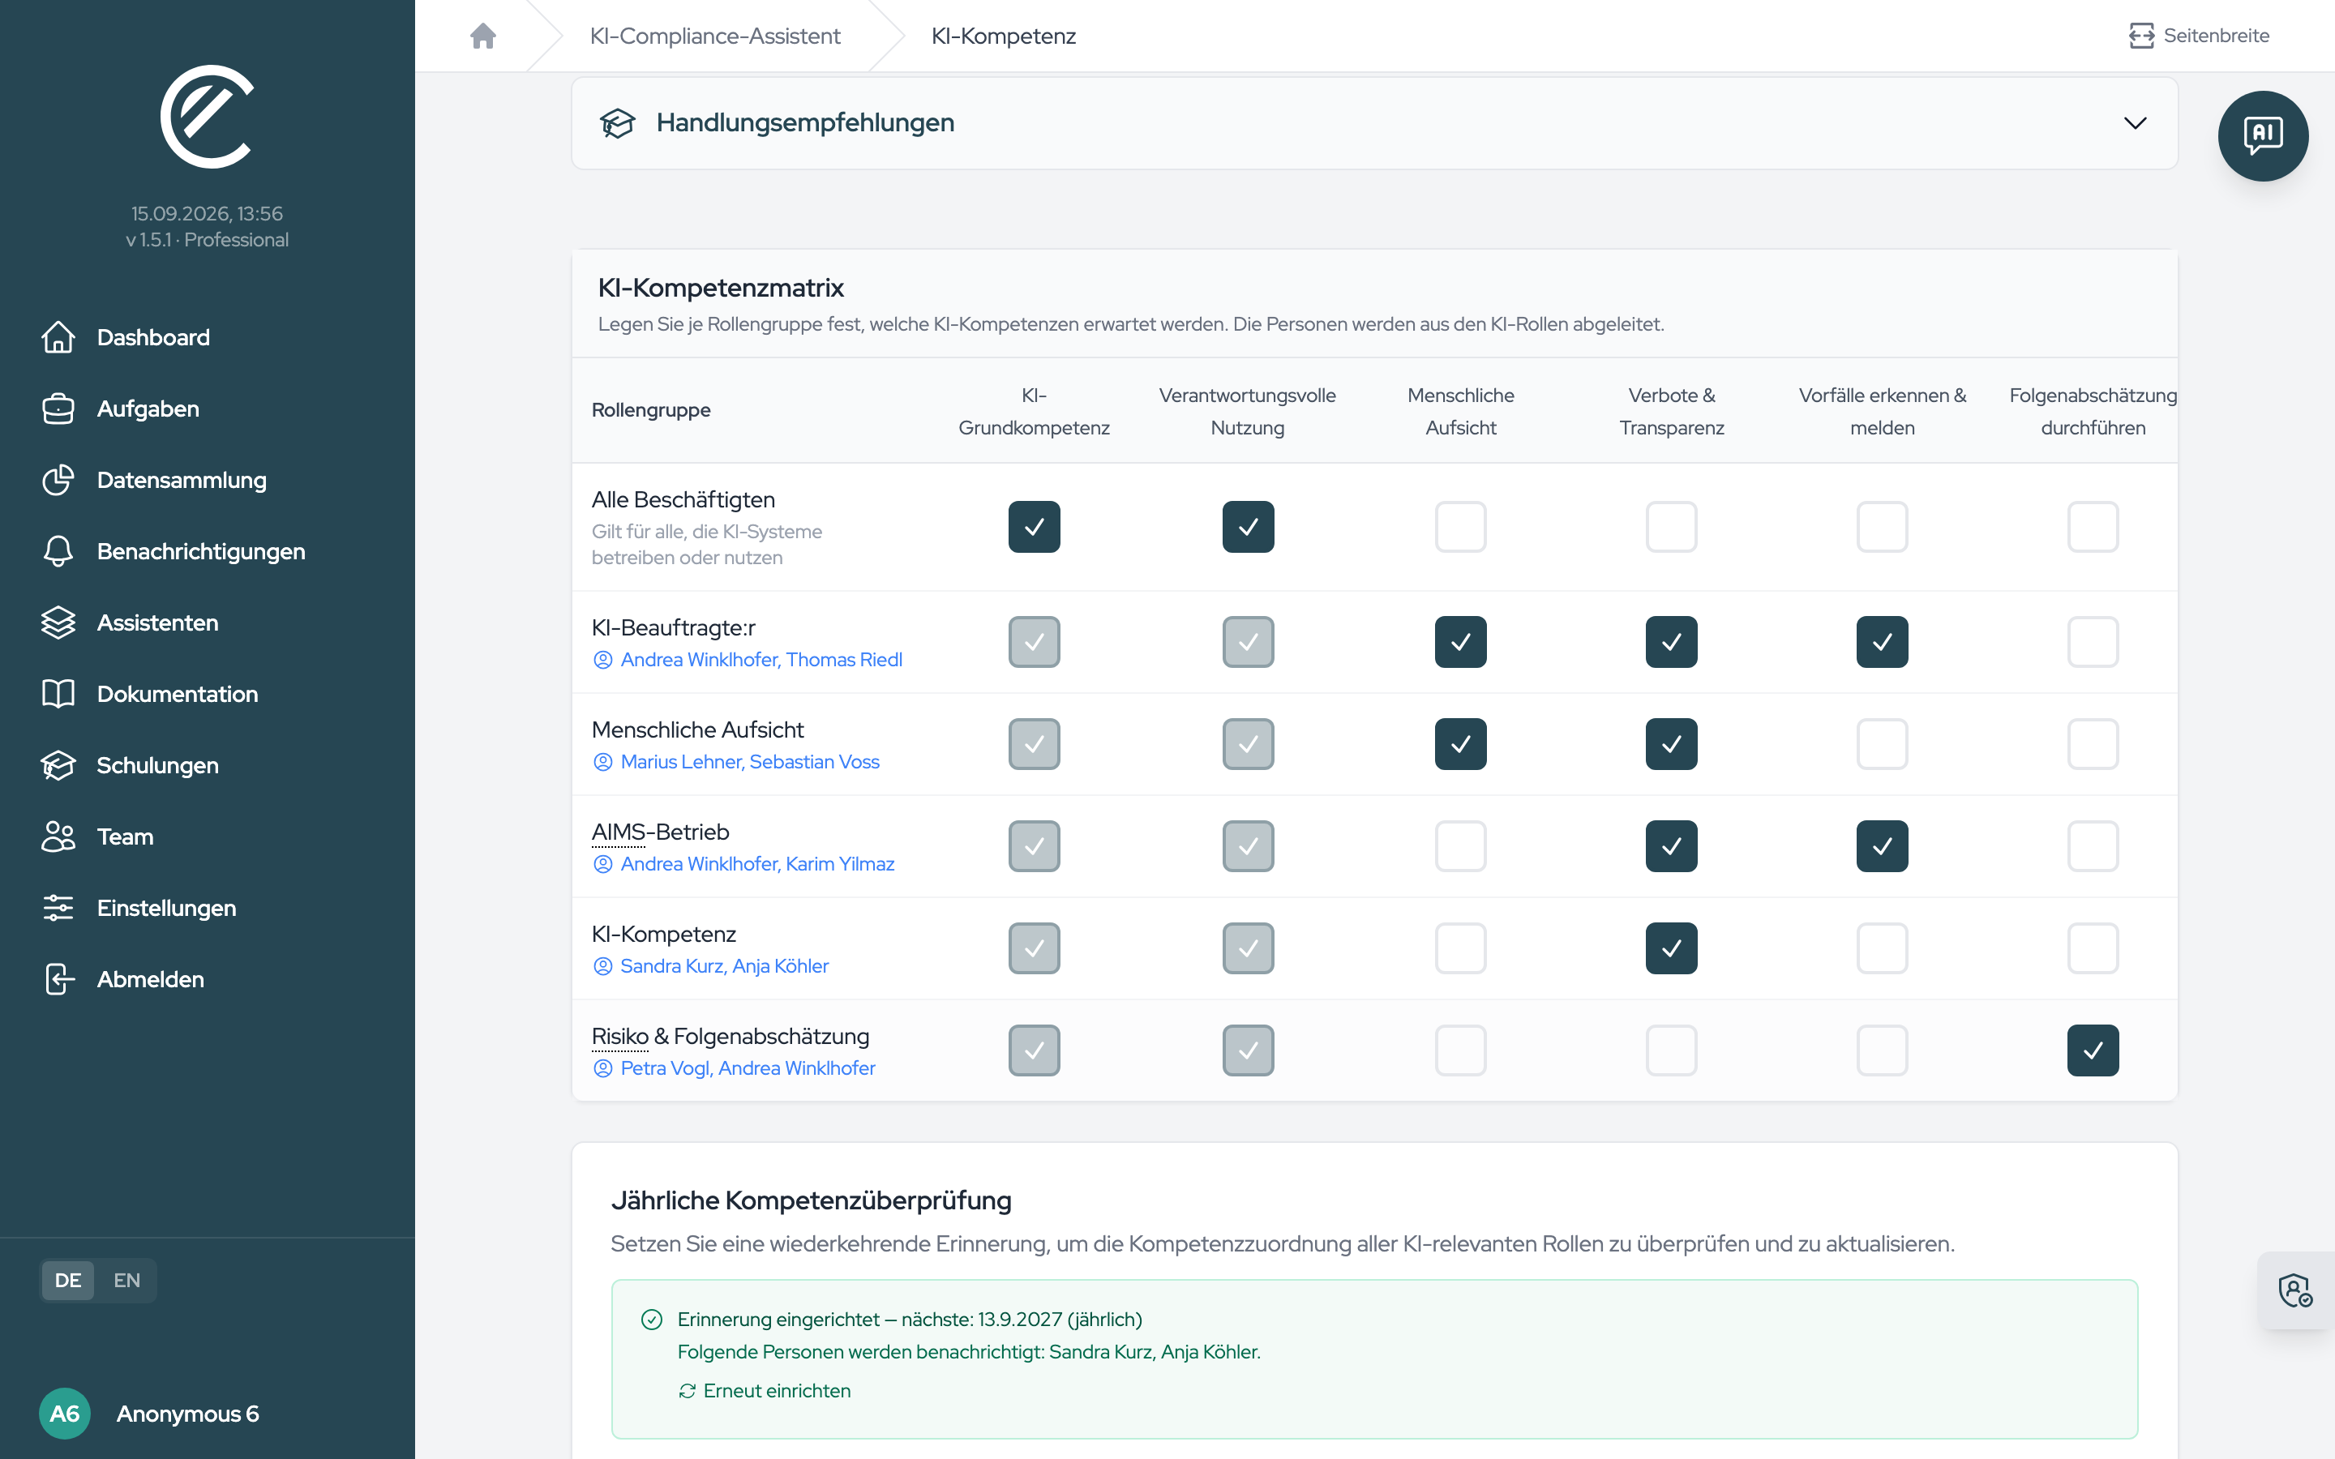Screen dimensions: 2335x1459
Task: Check Folgenabschätzung durchführen for KI-Beauftragte:r
Action: pyautogui.click(x=2093, y=642)
